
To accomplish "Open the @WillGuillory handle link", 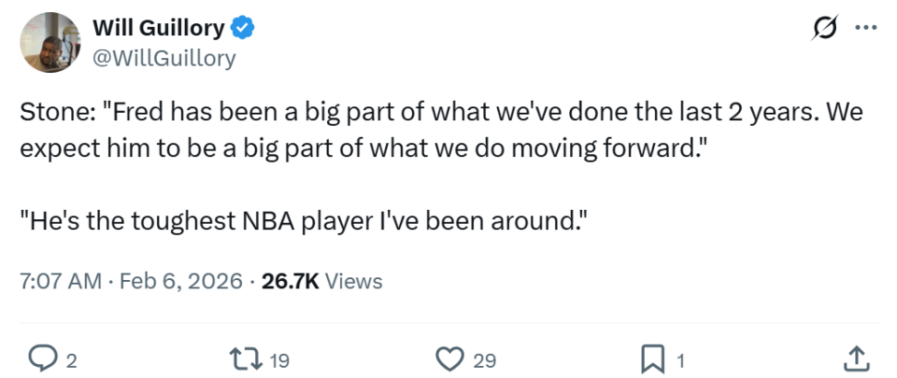I will tap(164, 58).
